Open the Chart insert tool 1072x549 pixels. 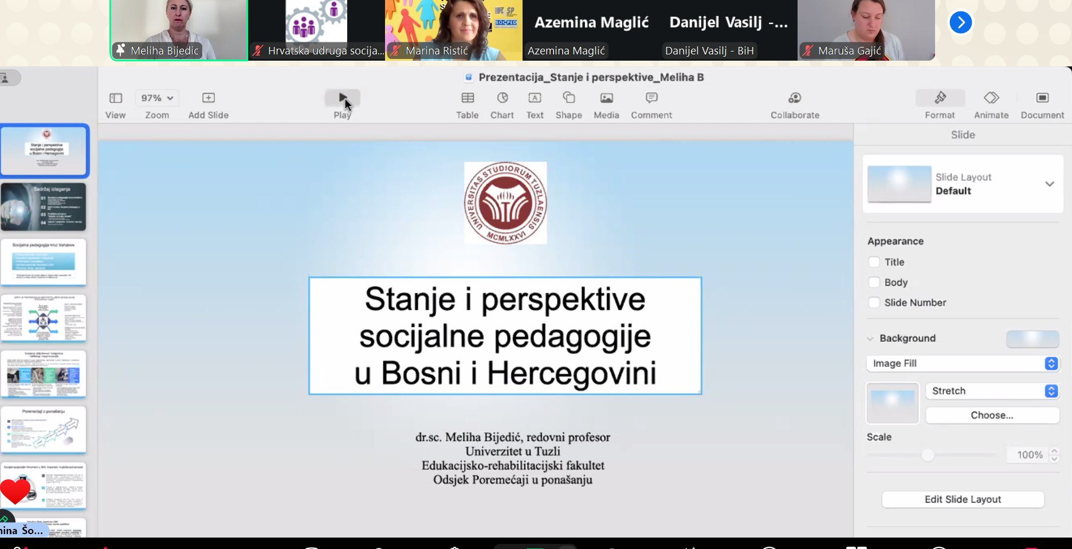click(x=502, y=98)
